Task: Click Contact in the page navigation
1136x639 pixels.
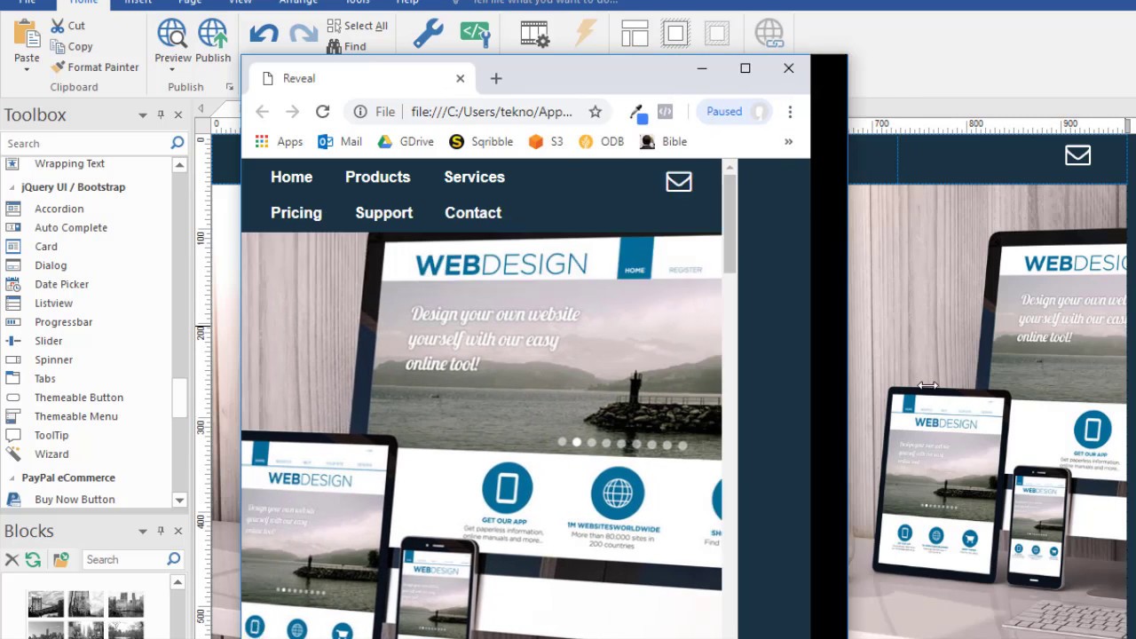Action: click(x=473, y=213)
